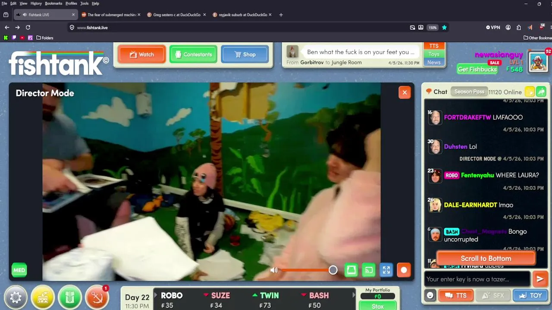The image size is (552, 310).
Task: Open a new browser tab with plus
Action: coord(281,15)
